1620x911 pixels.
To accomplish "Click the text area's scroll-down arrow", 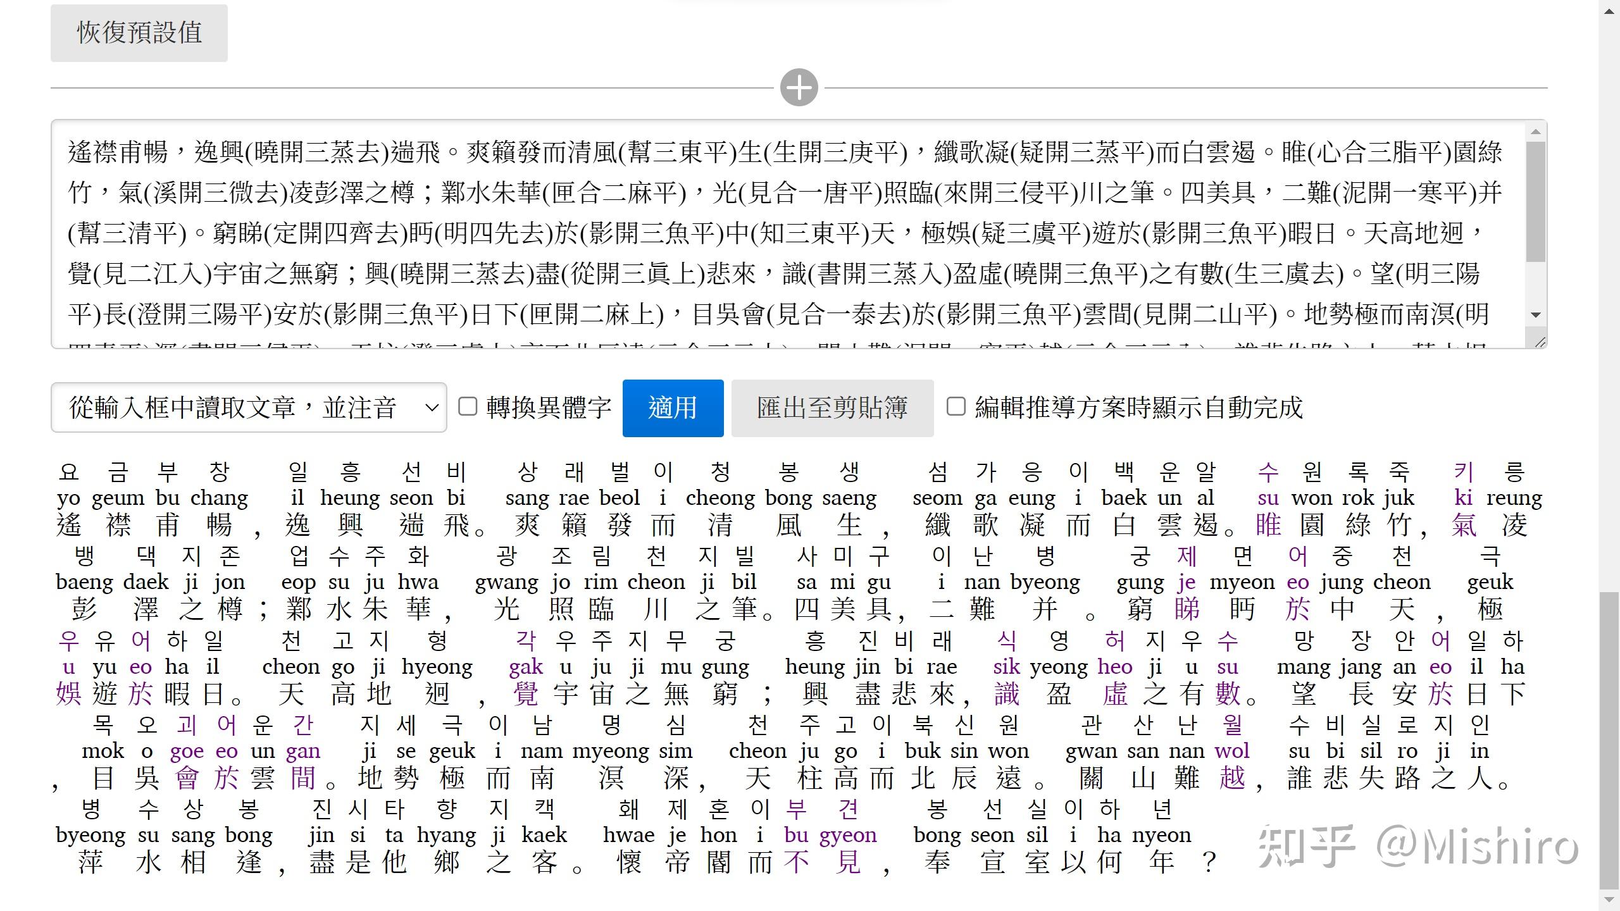I will [x=1536, y=314].
